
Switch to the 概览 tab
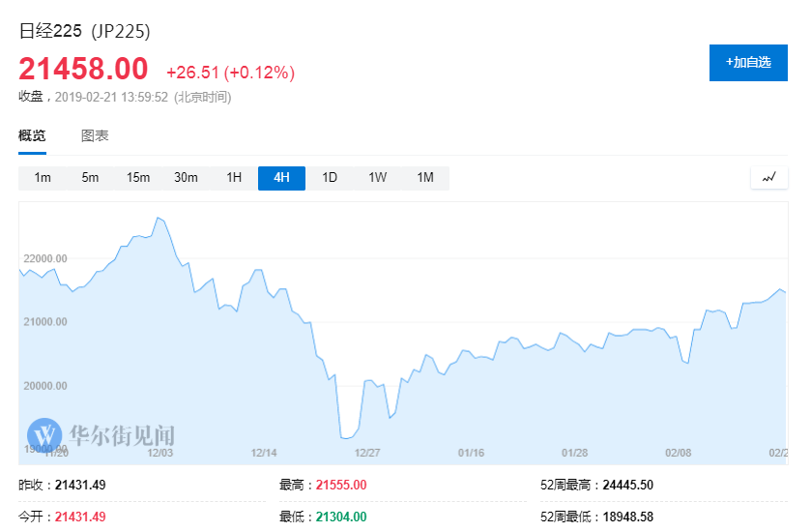click(32, 135)
